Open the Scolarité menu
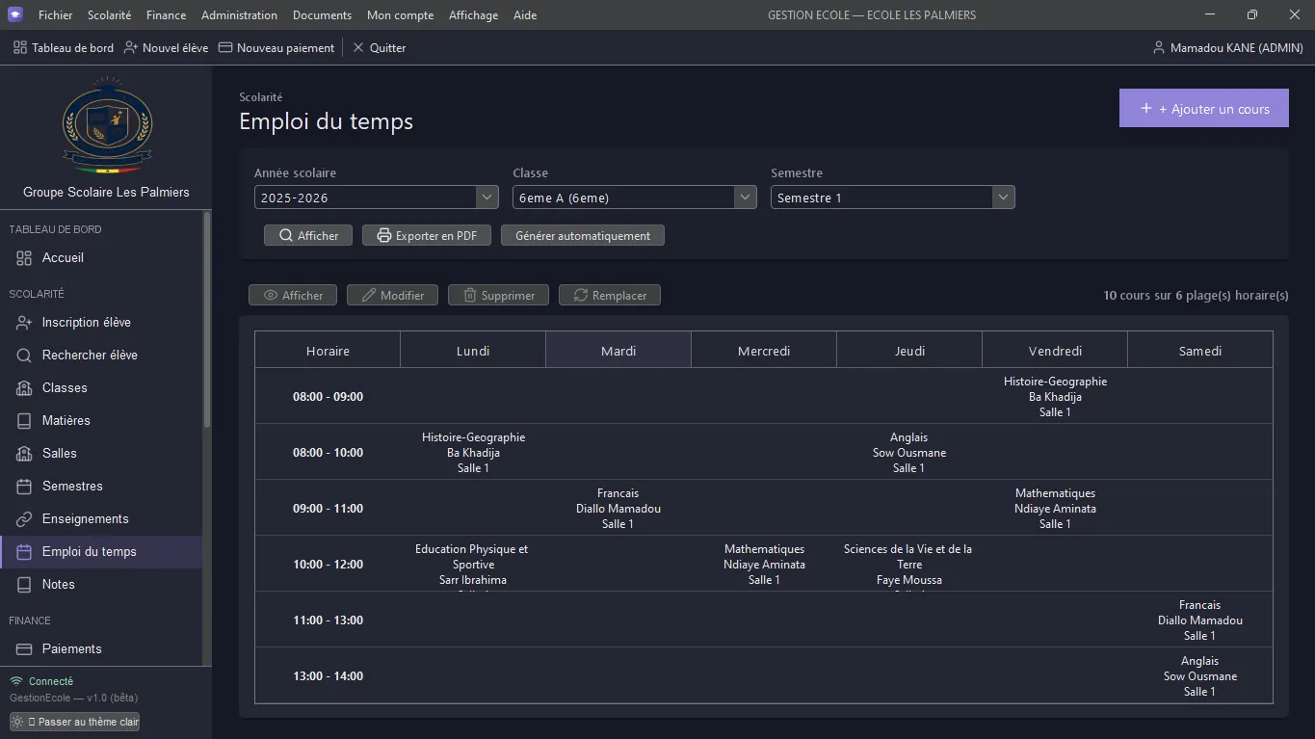Viewport: 1315px width, 739px height. (x=109, y=14)
